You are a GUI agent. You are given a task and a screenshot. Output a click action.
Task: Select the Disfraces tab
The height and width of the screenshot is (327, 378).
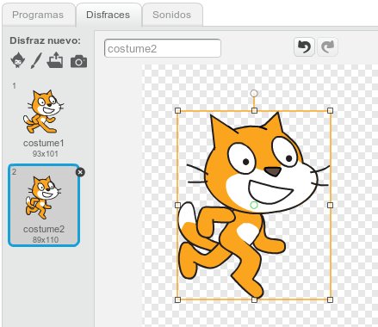(108, 15)
